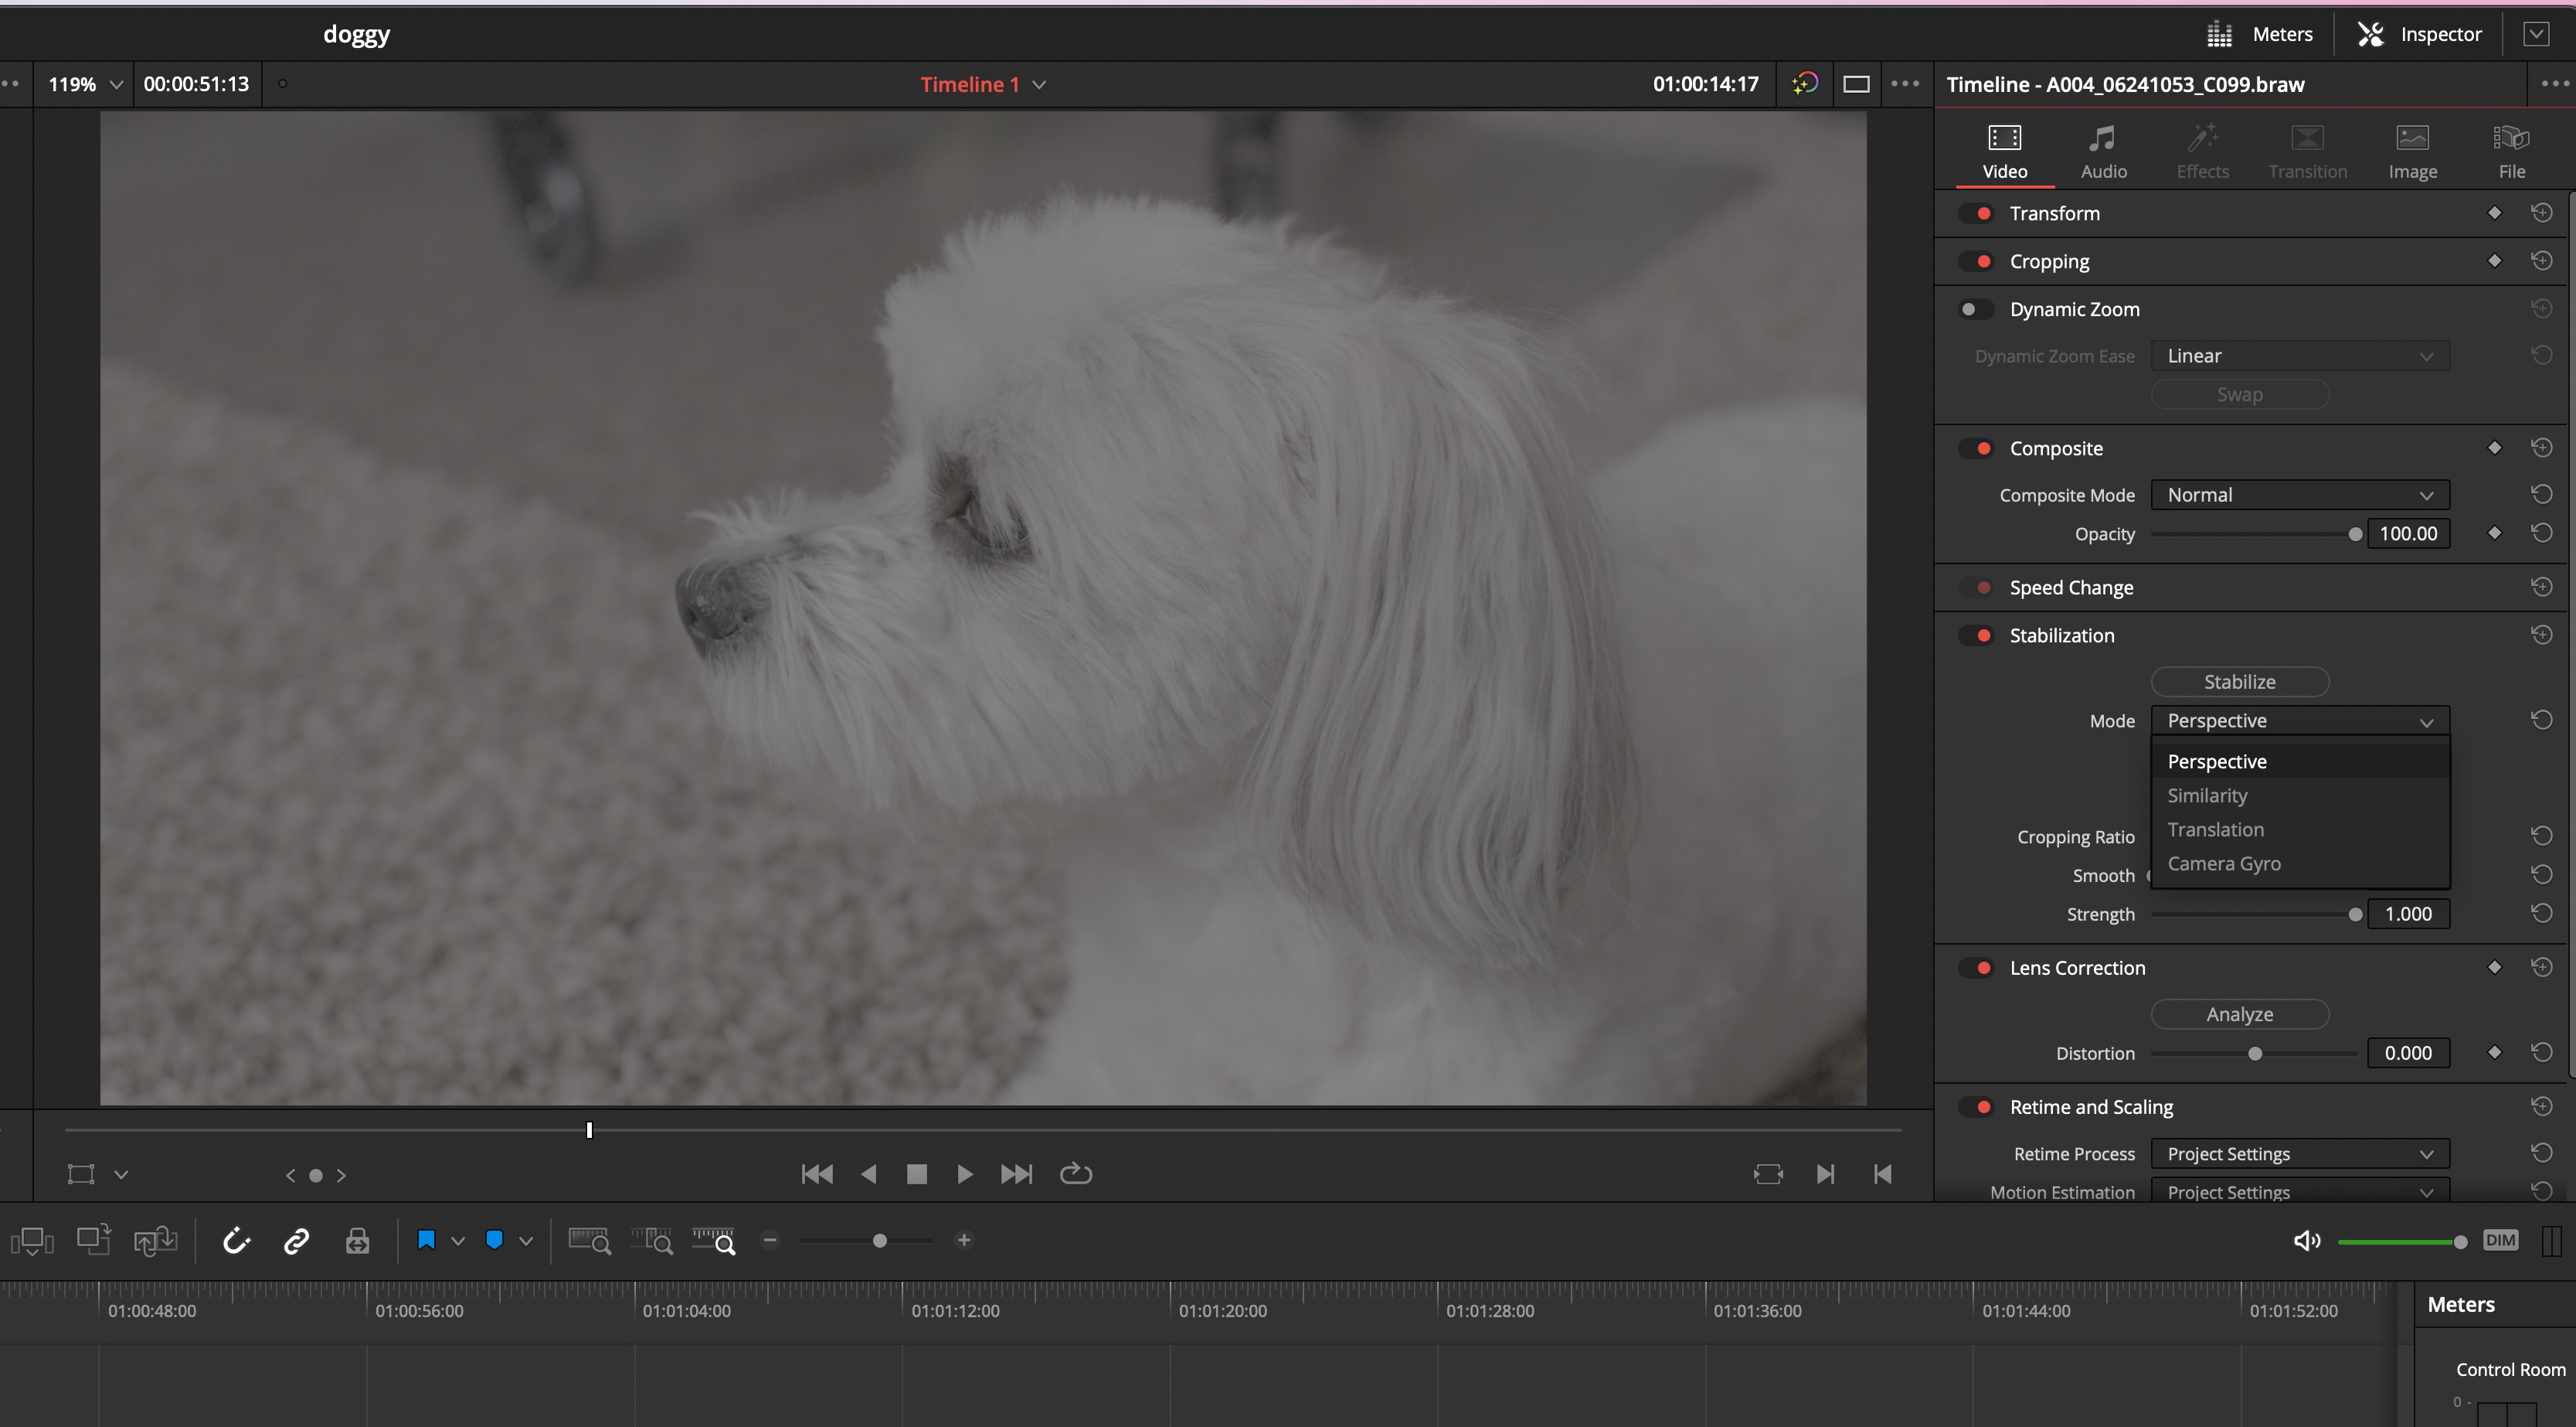Add keyframe for Opacity
Viewport: 2576px width, 1427px height.
point(2494,533)
